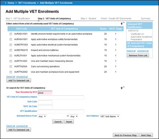Click the VET Qualification input field
This screenshot has height=139, width=159.
point(61,112)
